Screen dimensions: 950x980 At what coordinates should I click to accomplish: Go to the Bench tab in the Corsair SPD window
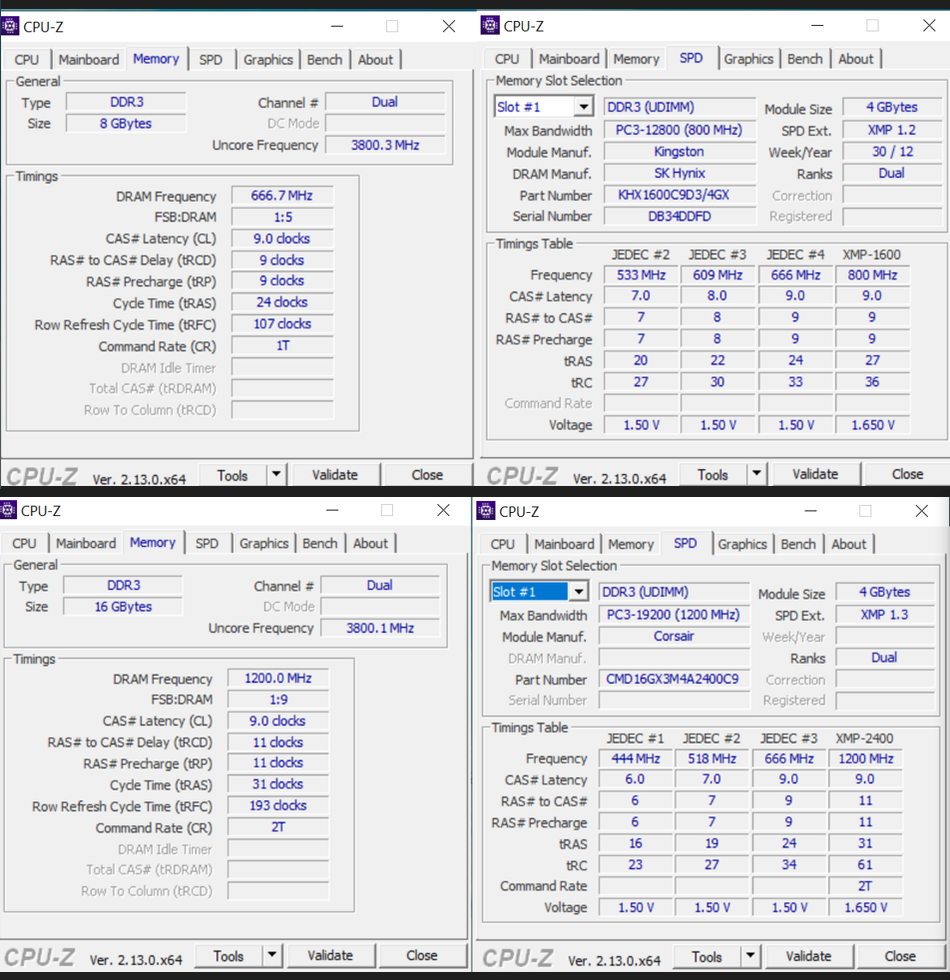coord(798,544)
